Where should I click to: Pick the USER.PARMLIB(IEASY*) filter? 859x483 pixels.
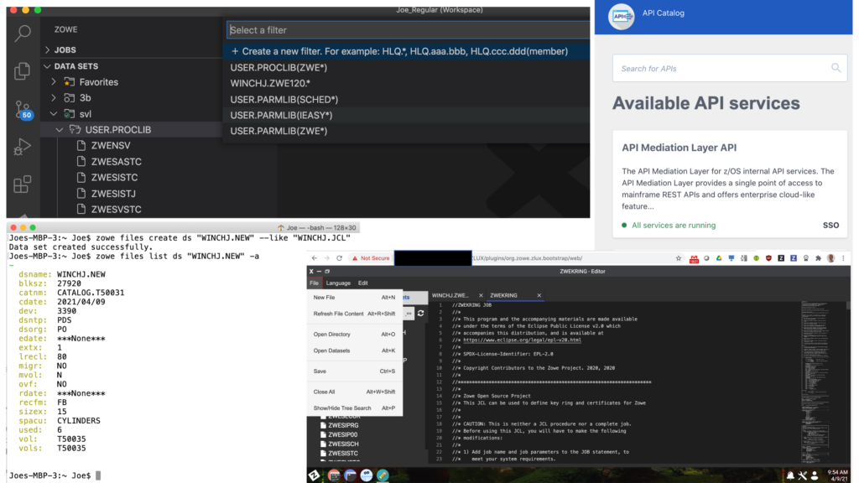pyautogui.click(x=407, y=115)
